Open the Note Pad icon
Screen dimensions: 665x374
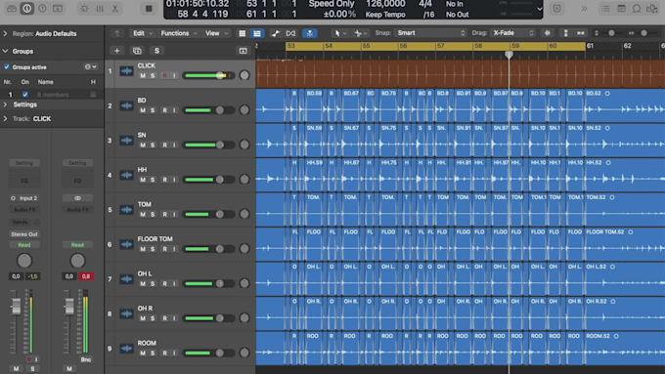coord(621,9)
